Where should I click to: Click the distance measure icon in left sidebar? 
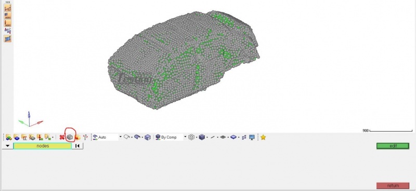(x=8, y=8)
